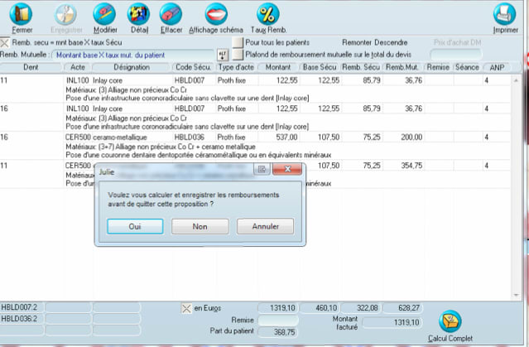Toggle the 'en Euros' checkbox
This screenshot has height=347, width=529.
tap(186, 308)
